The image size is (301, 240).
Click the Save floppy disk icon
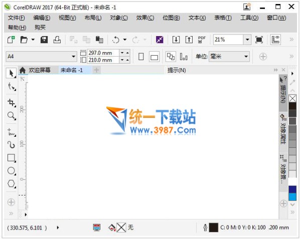(44, 40)
